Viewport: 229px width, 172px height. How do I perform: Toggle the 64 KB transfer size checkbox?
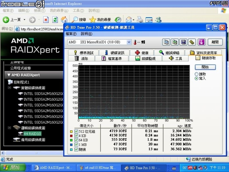click(x=76, y=140)
